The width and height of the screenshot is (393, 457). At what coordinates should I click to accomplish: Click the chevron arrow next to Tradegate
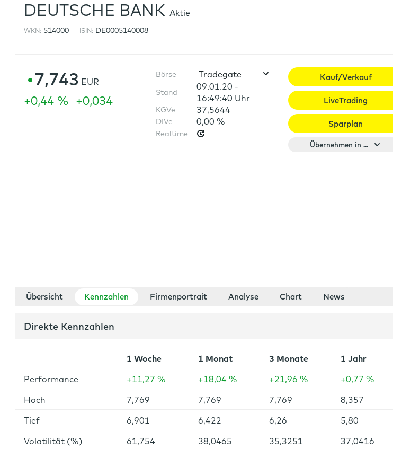(x=266, y=74)
